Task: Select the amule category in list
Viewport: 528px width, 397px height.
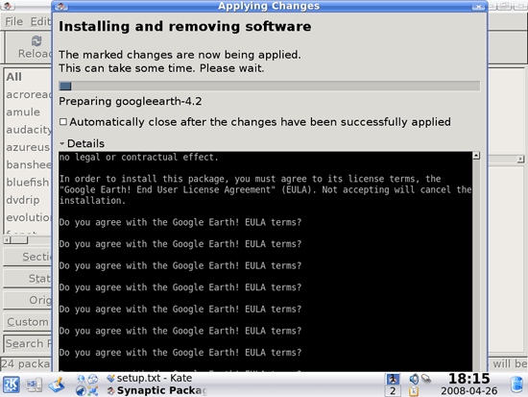Action: (x=23, y=112)
